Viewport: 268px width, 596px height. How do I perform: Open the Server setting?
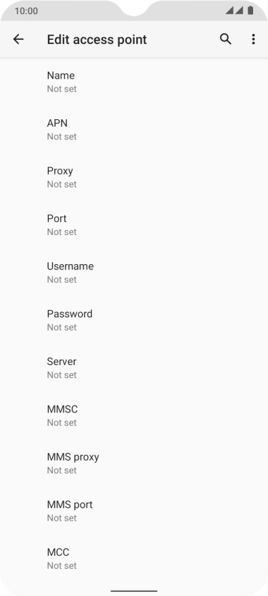tap(134, 368)
